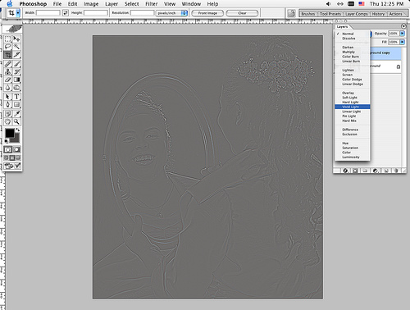
Task: Swap foreground and background colors
Action: [18, 130]
